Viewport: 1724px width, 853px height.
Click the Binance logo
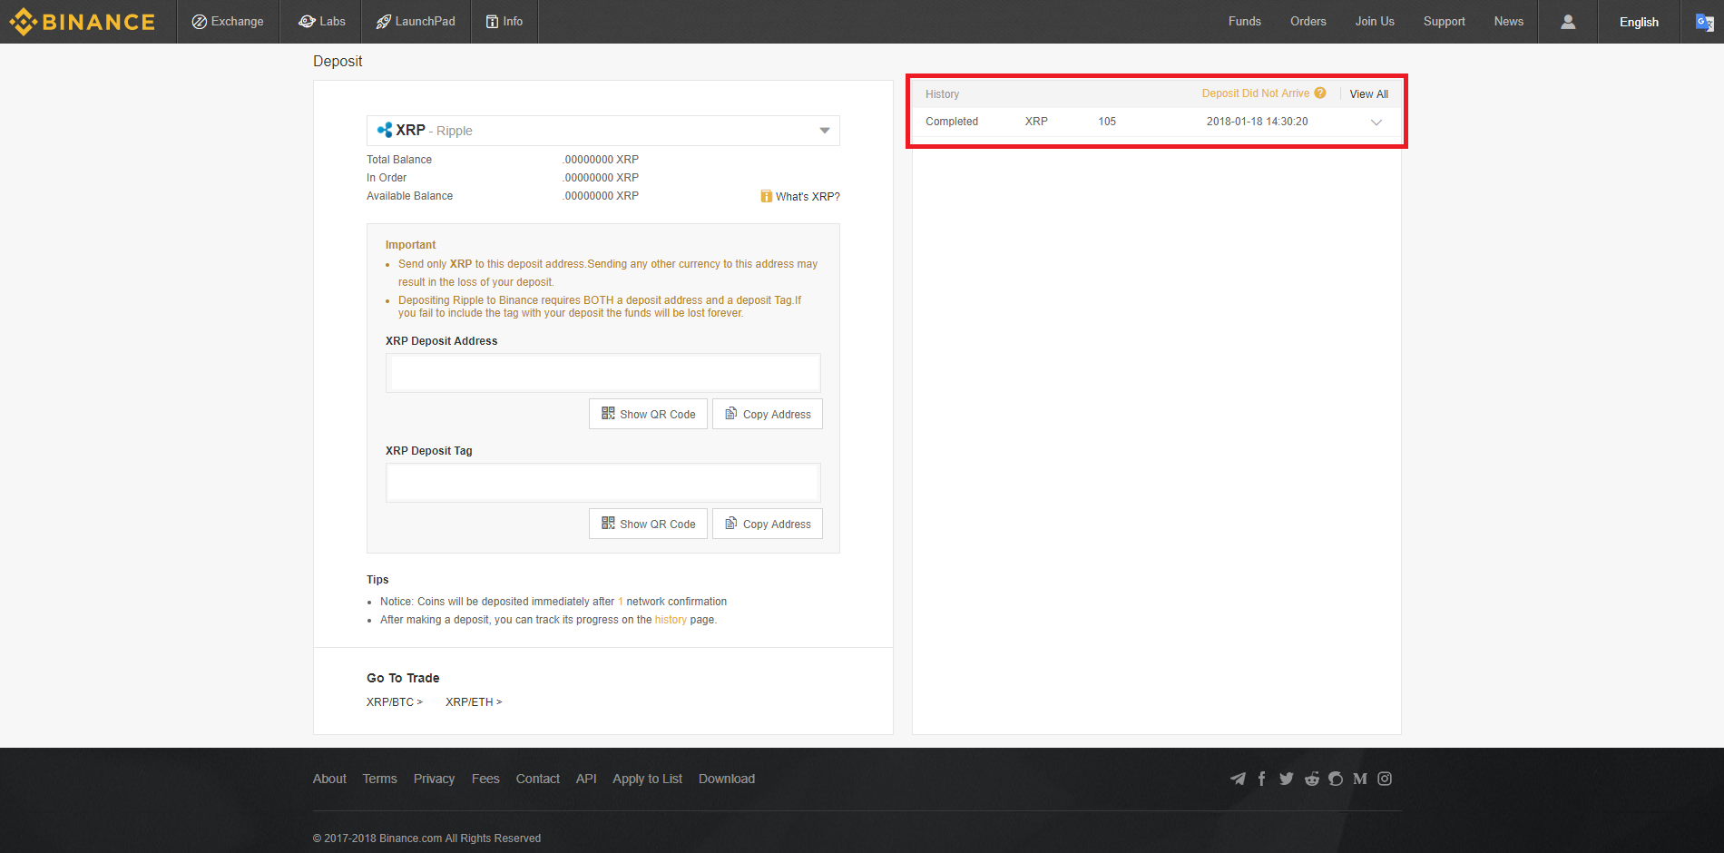coord(83,22)
